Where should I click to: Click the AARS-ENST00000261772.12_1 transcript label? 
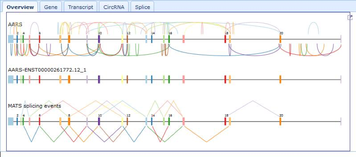(x=47, y=70)
